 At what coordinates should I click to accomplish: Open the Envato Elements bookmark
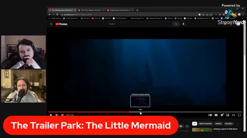tap(71, 18)
